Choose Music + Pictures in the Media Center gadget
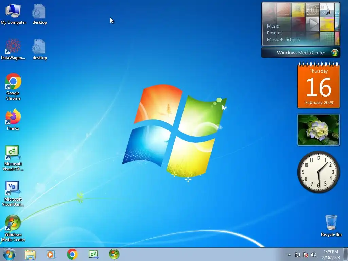 283,40
